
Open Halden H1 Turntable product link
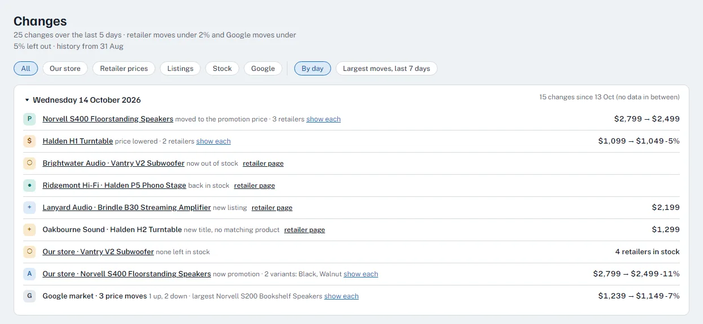[x=78, y=141]
